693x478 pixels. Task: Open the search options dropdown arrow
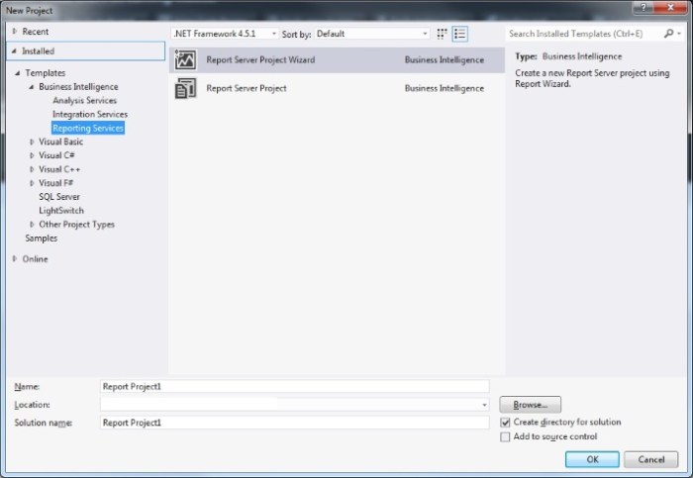click(x=679, y=34)
